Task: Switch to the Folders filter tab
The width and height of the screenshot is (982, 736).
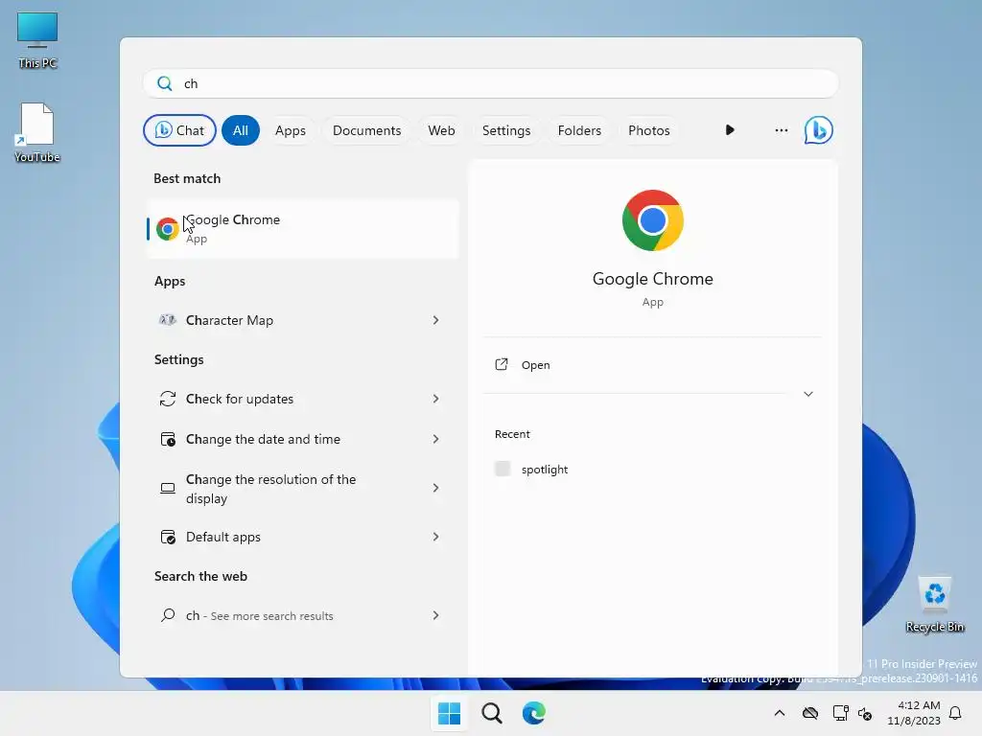Action: pyautogui.click(x=579, y=130)
